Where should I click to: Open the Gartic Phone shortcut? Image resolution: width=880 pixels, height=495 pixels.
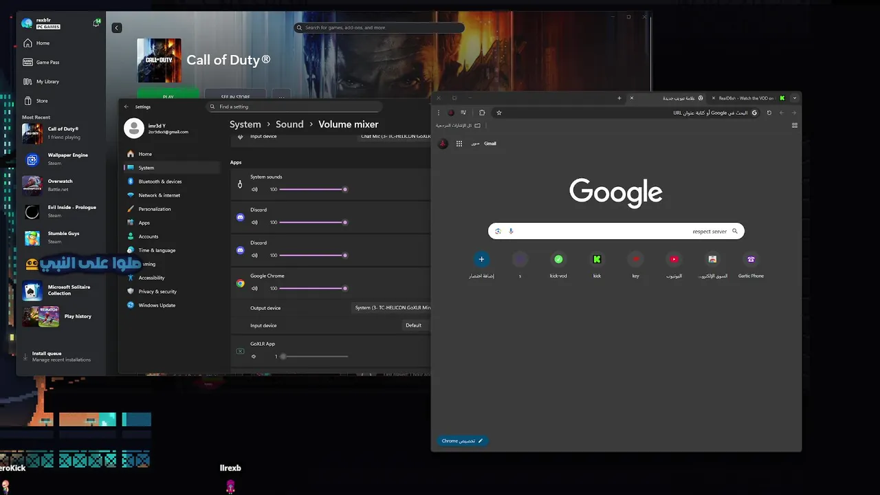pos(751,265)
